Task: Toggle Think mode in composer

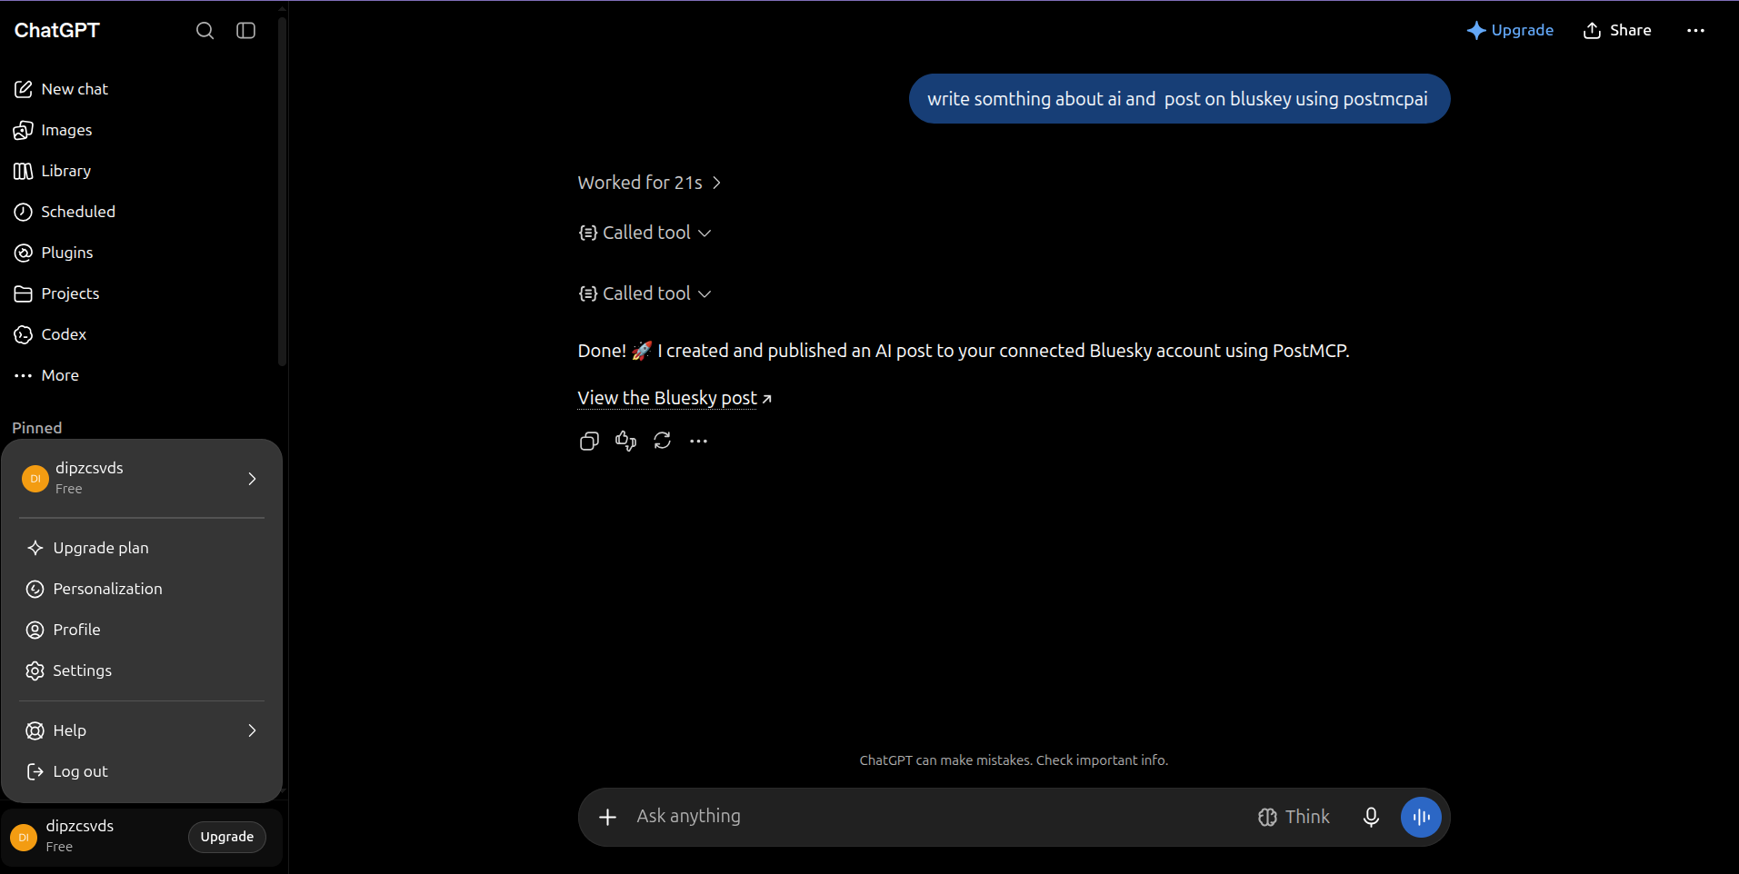Action: pos(1294,817)
